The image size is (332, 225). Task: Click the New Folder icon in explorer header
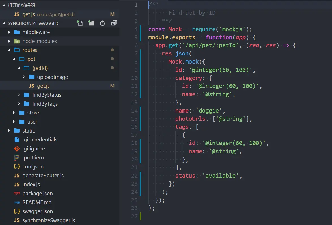click(91, 23)
